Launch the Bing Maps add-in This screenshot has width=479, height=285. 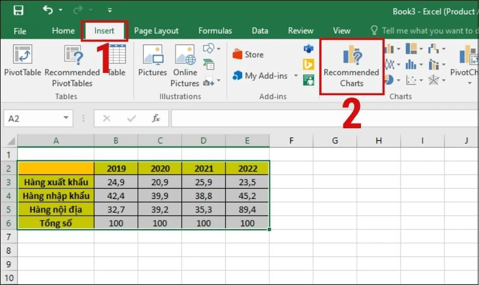(308, 64)
